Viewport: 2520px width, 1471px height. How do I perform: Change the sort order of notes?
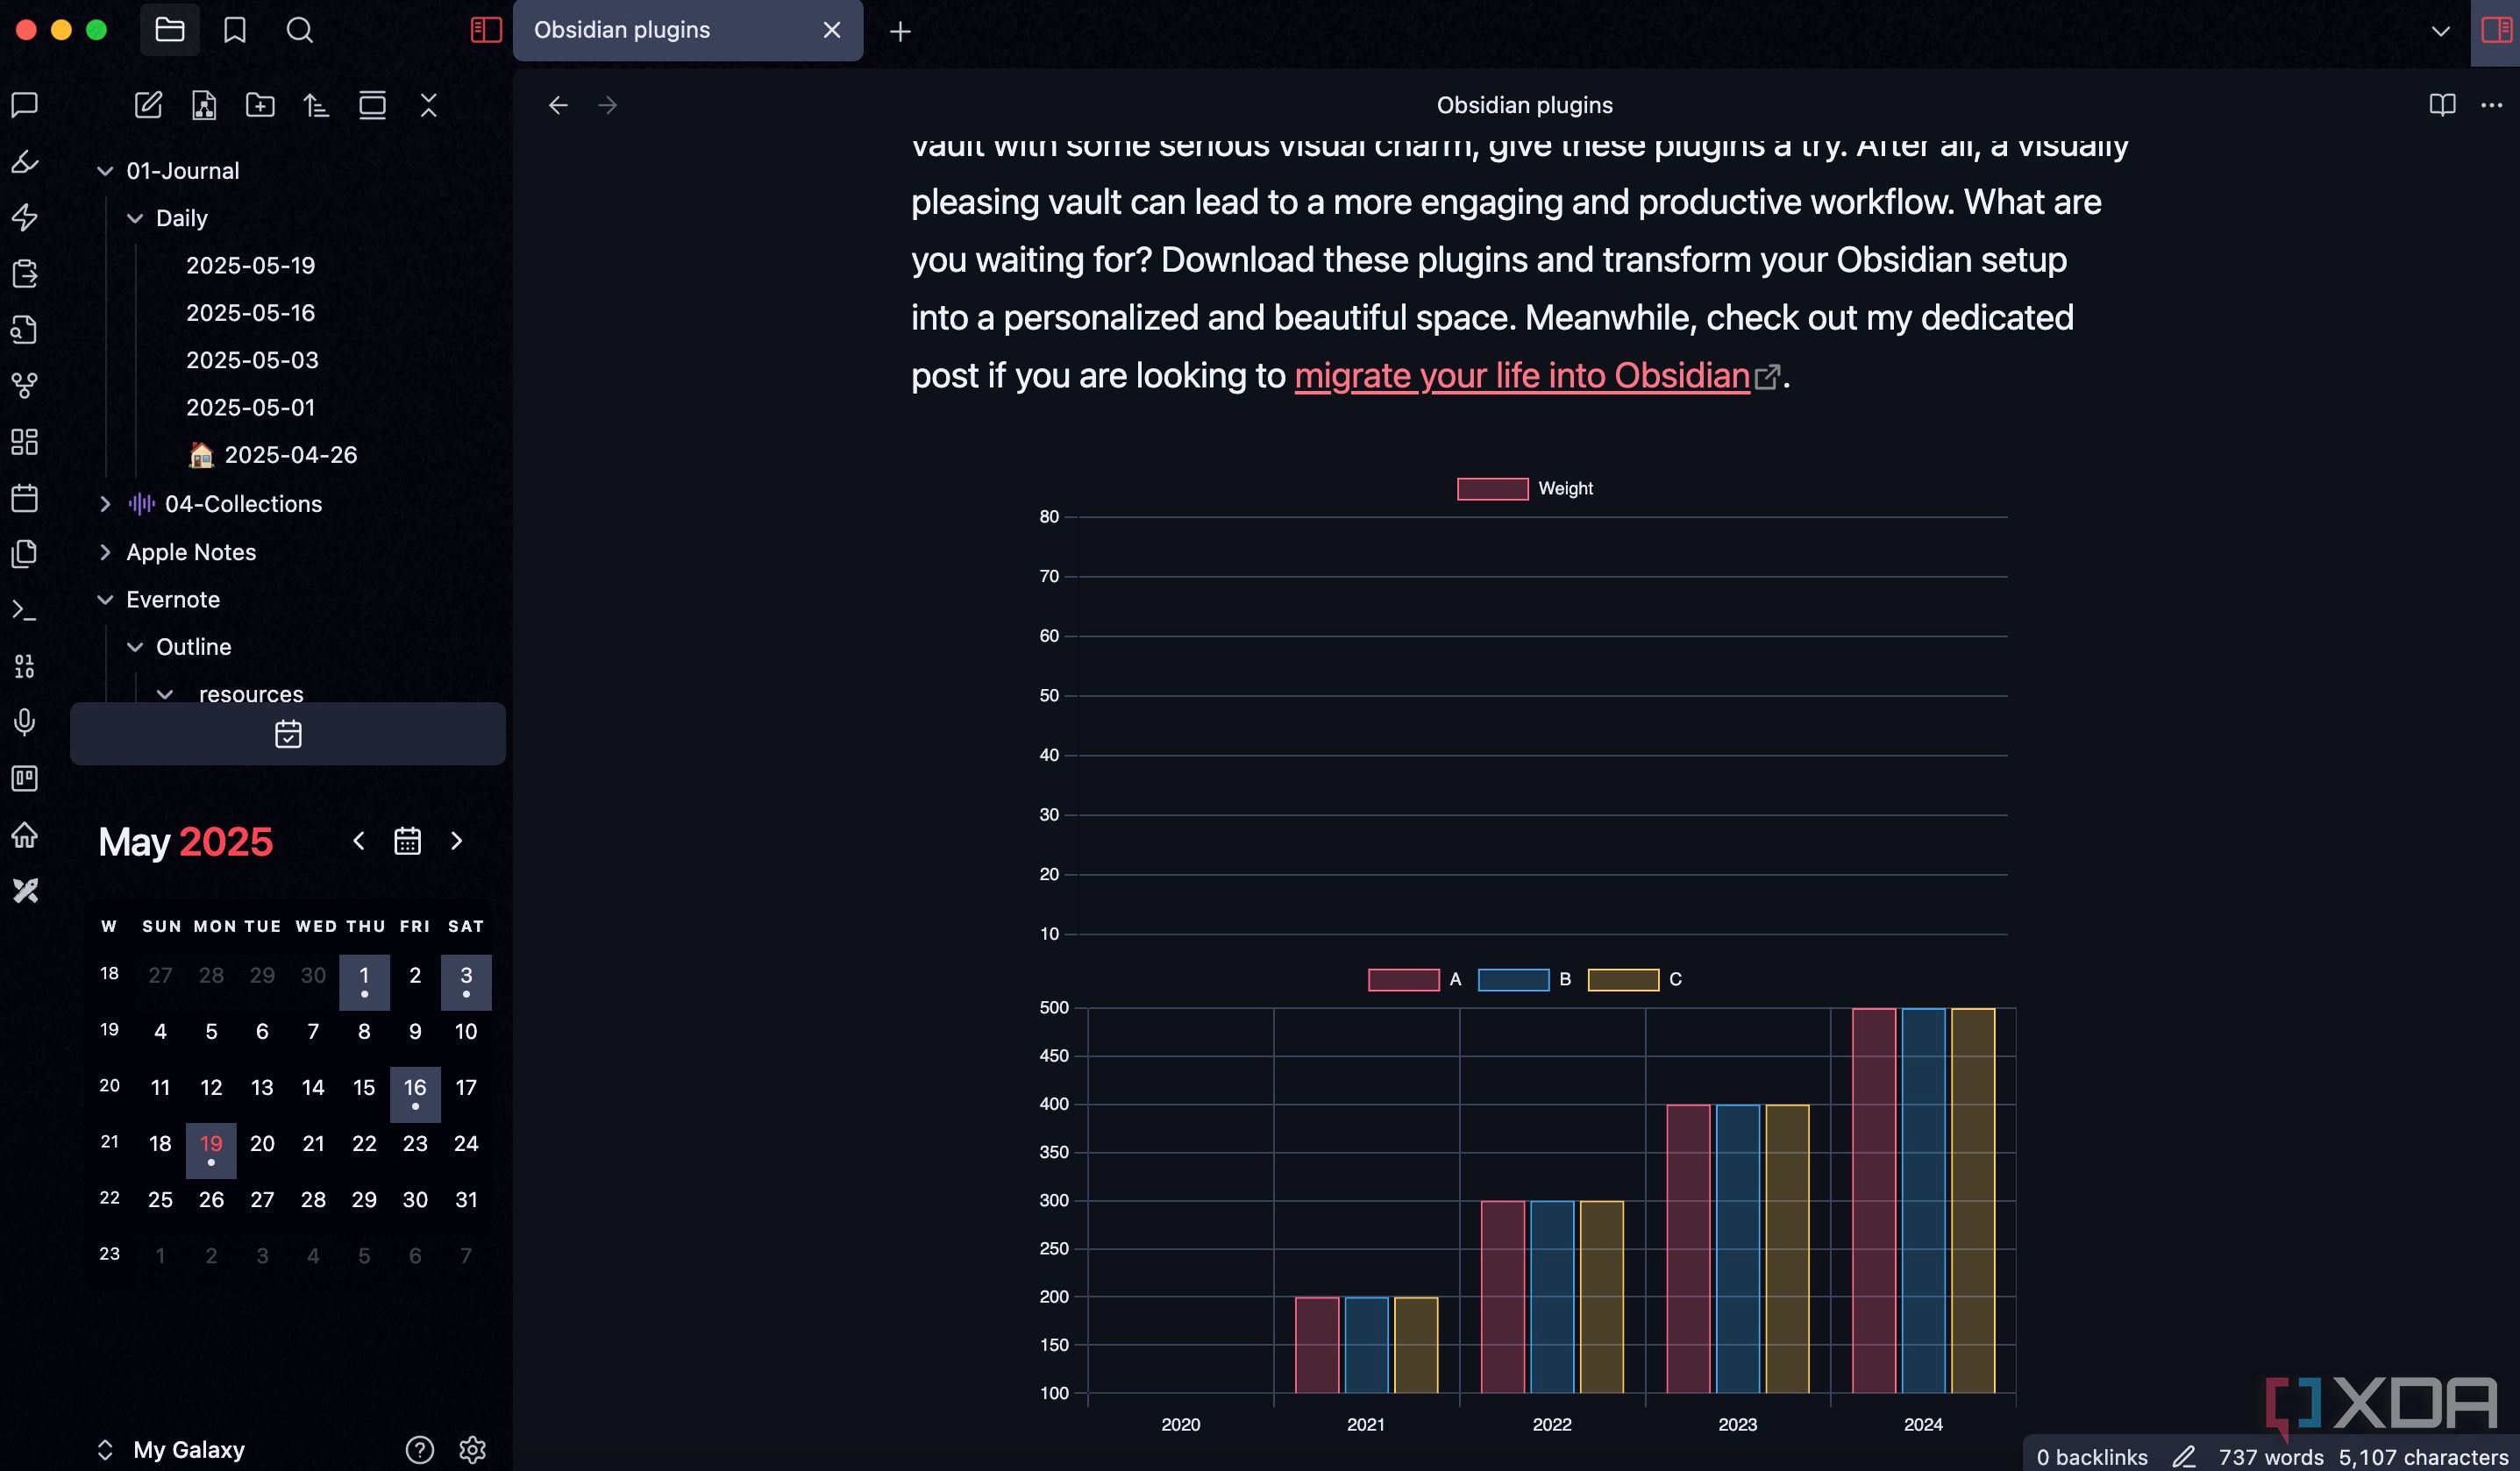coord(316,104)
